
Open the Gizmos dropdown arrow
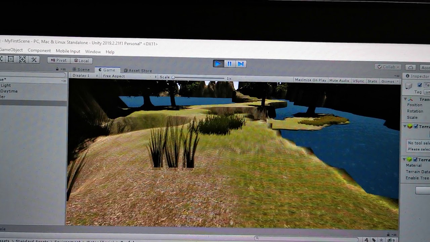pyautogui.click(x=398, y=82)
